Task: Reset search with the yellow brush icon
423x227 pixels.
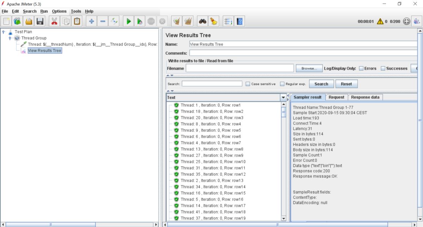Action: (x=214, y=21)
